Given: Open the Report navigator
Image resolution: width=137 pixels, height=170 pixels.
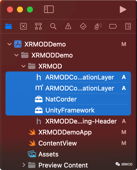Looking at the screenshot, I should (128, 26).
